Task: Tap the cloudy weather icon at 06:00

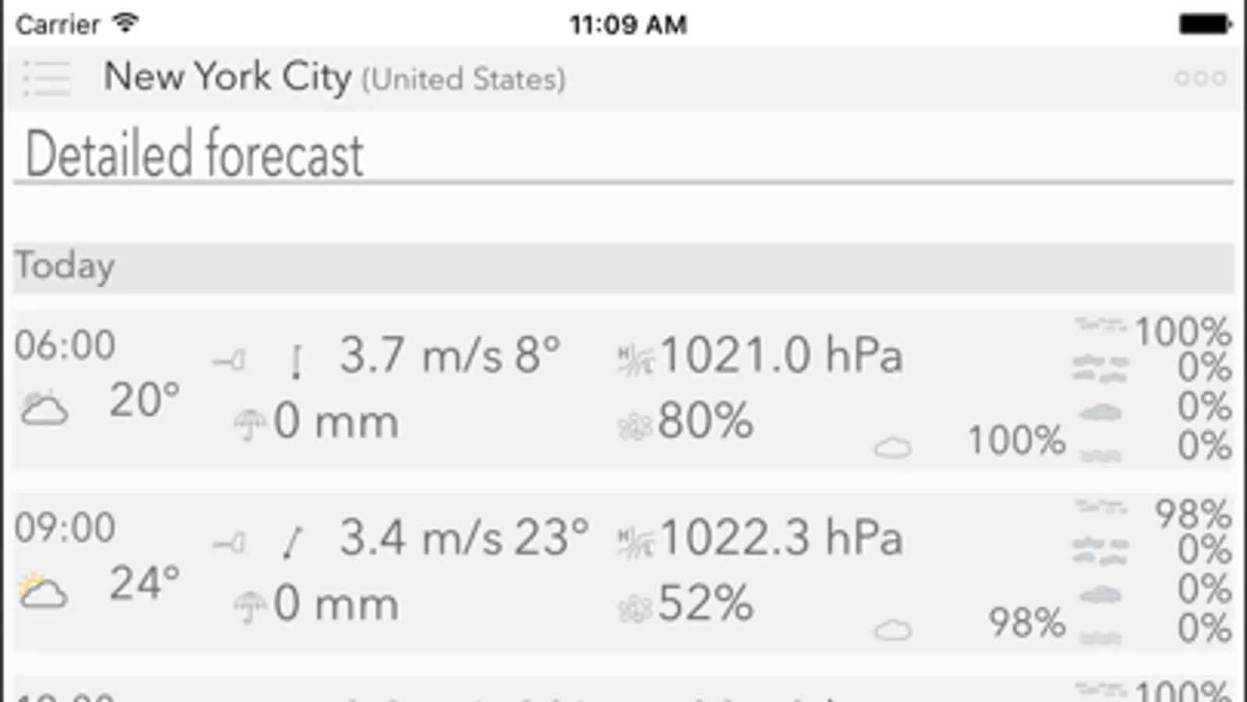Action: click(44, 408)
